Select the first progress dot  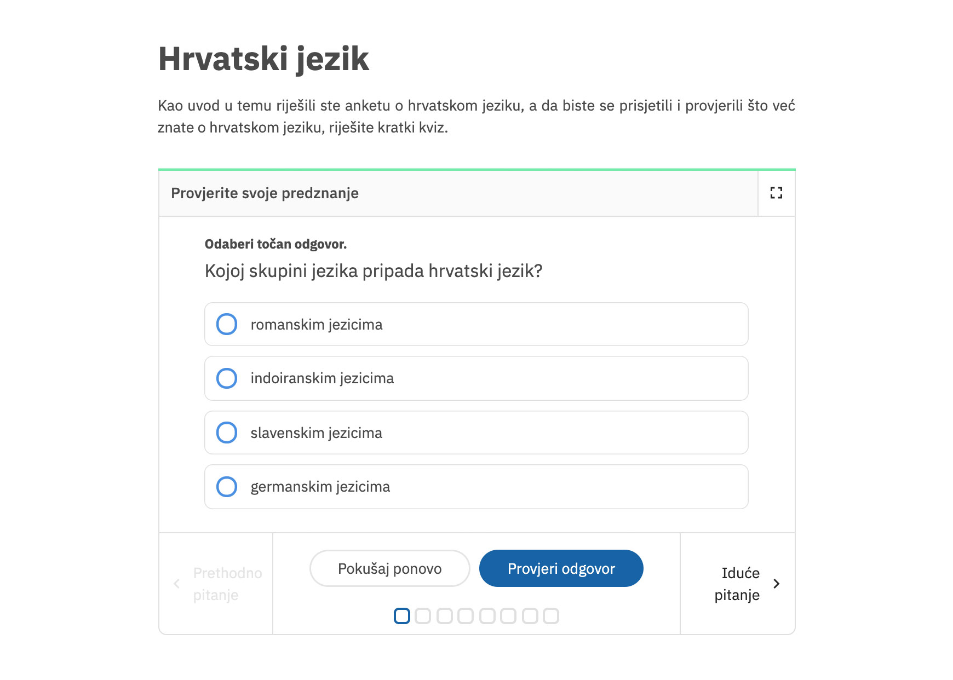tap(402, 616)
